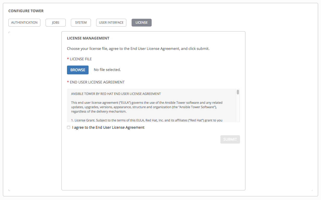The width and height of the screenshot is (321, 200).
Task: Click the 'No file selected.' text
Action: 107,70
